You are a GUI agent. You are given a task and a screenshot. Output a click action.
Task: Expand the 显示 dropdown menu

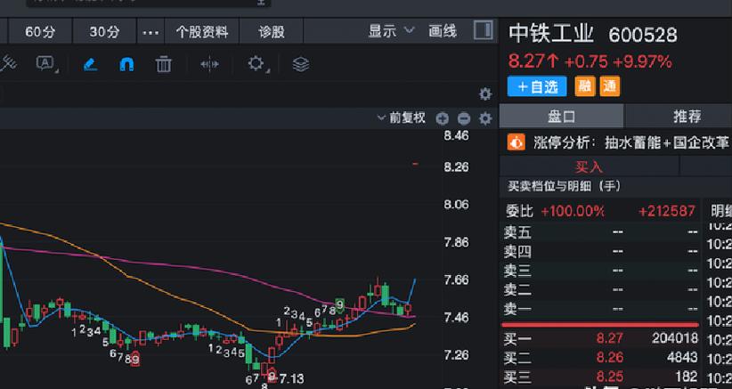click(391, 31)
